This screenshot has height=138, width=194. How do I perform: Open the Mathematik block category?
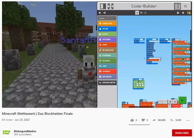coord(107,77)
